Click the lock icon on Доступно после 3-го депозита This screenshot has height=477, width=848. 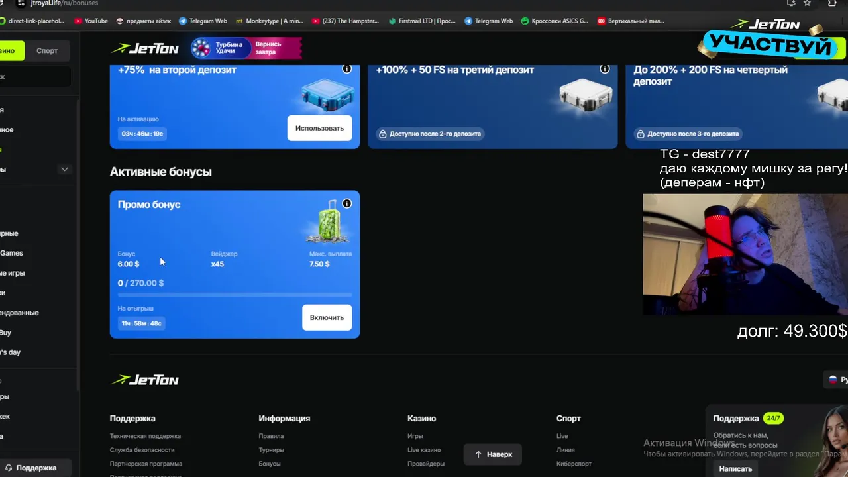click(x=640, y=134)
